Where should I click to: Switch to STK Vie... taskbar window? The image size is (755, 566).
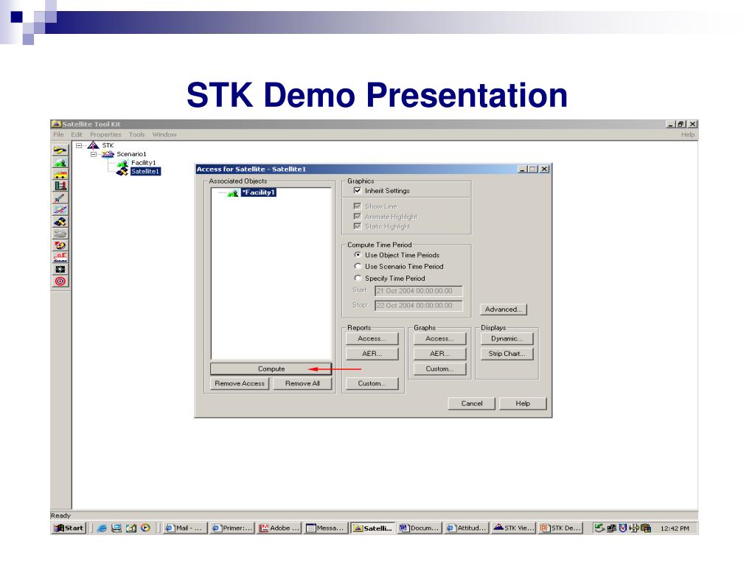click(x=514, y=528)
